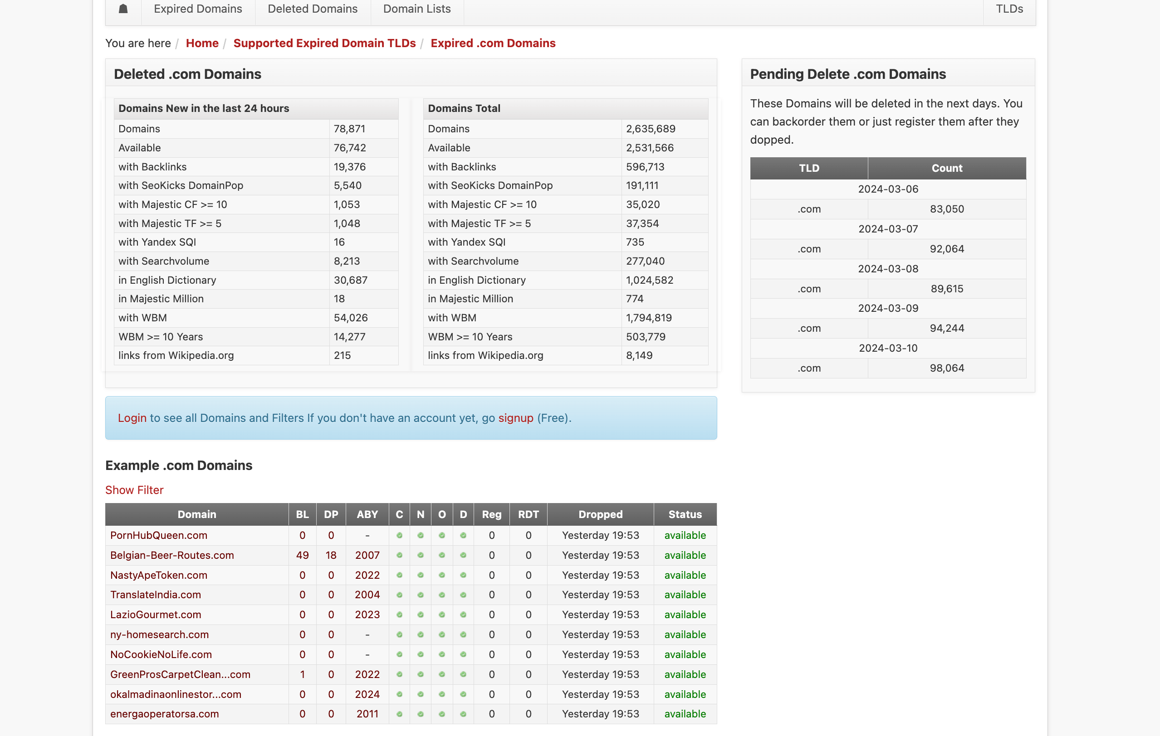Screen dimensions: 1160x736
Task: Sort table by DP column header
Action: click(x=331, y=514)
